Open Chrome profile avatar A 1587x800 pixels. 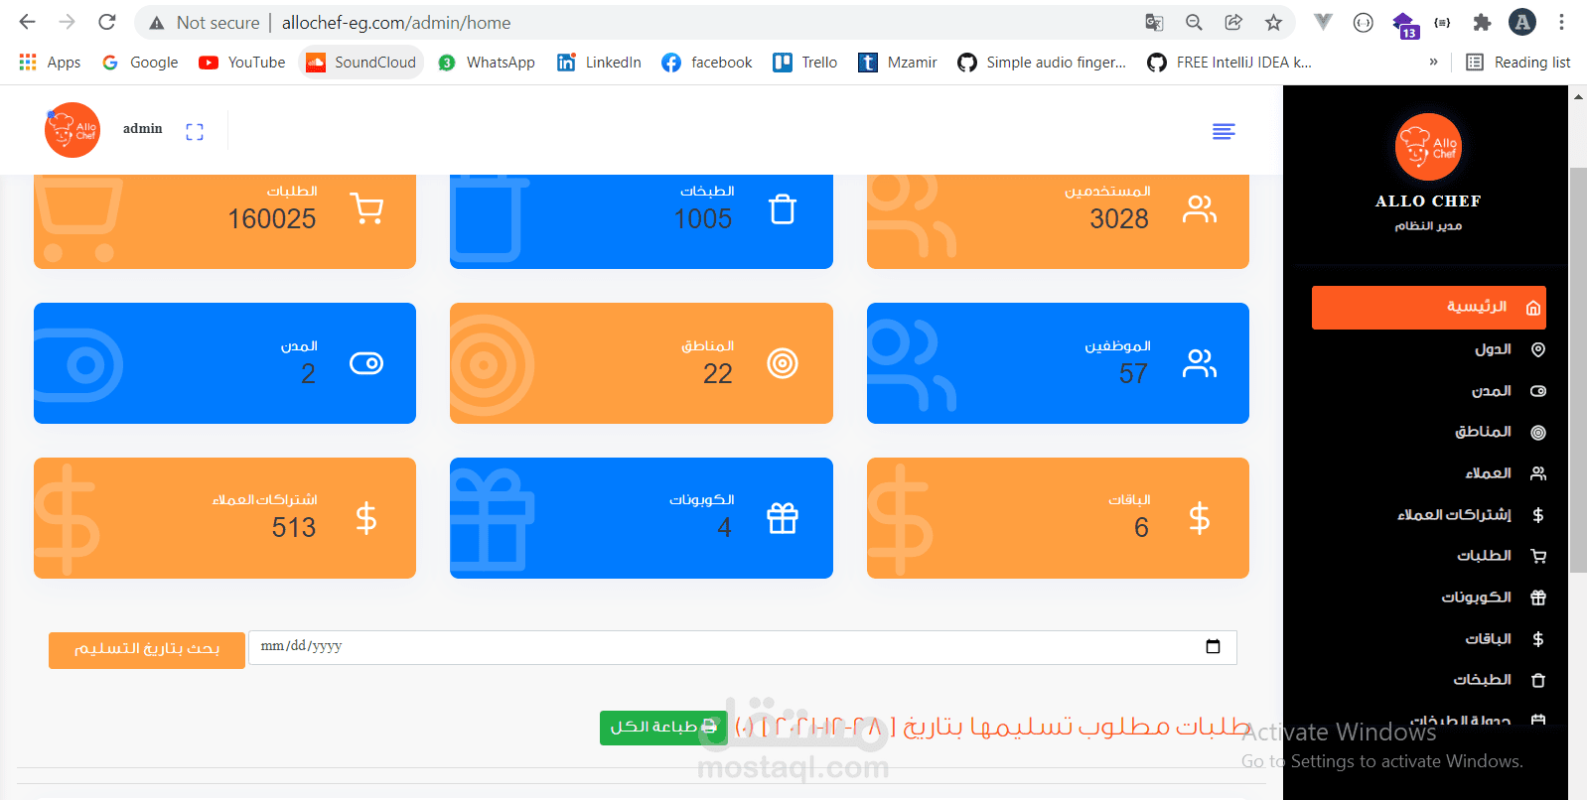1521,22
